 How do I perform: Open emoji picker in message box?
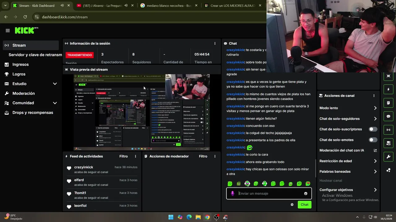coord(306,193)
